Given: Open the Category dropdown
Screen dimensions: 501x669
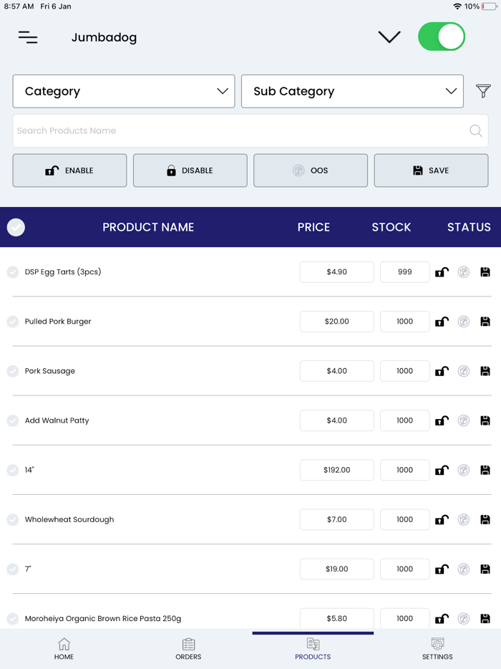Looking at the screenshot, I should point(123,91).
